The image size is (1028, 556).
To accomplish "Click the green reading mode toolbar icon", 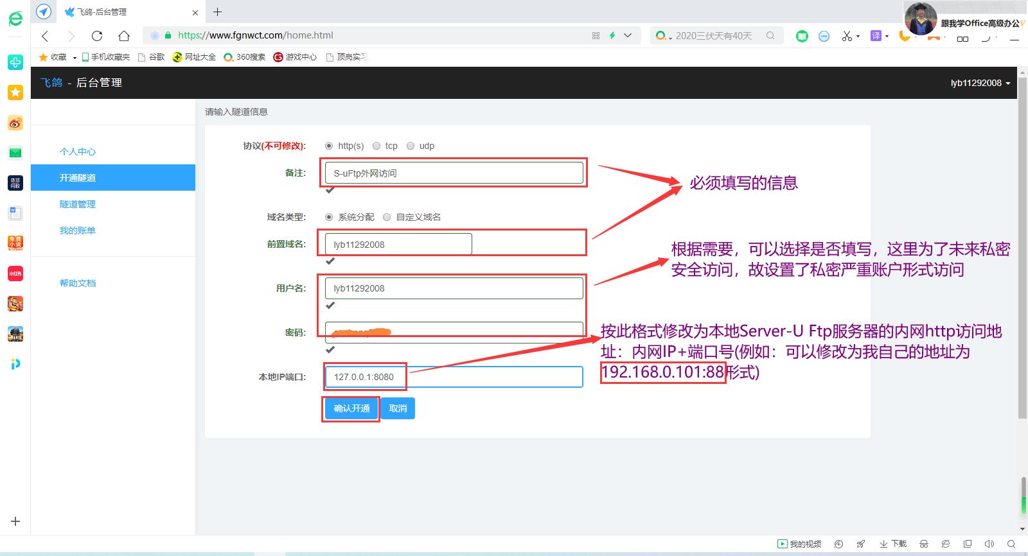I will tap(802, 37).
